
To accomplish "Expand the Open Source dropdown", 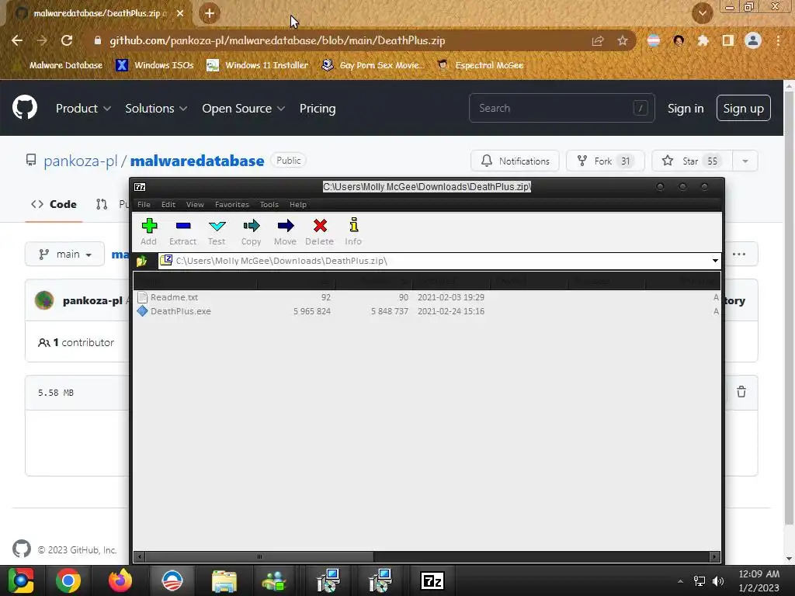I will coord(243,109).
